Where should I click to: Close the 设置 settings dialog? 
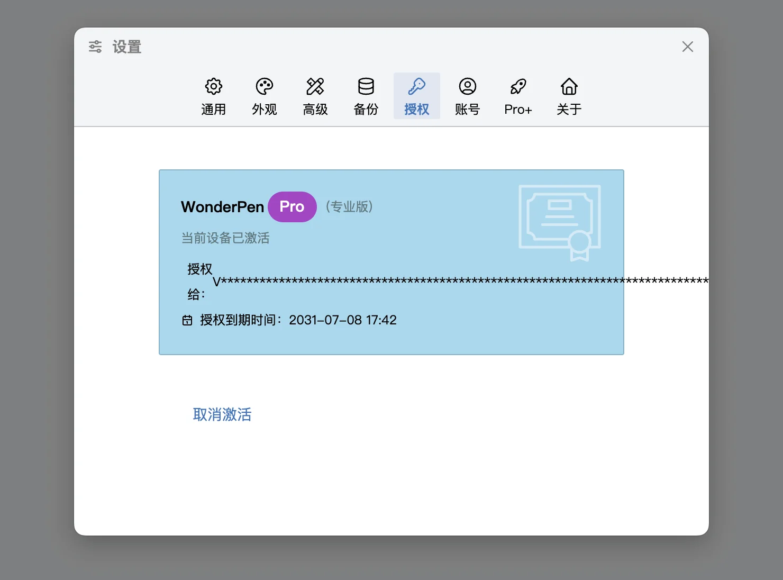pyautogui.click(x=688, y=47)
